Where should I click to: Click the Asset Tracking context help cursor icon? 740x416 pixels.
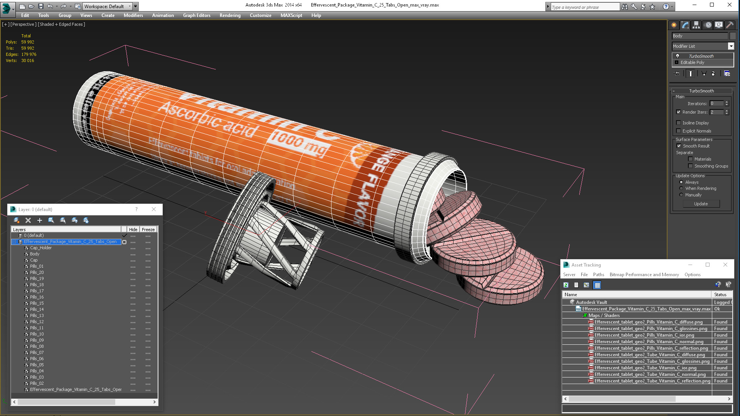click(728, 285)
